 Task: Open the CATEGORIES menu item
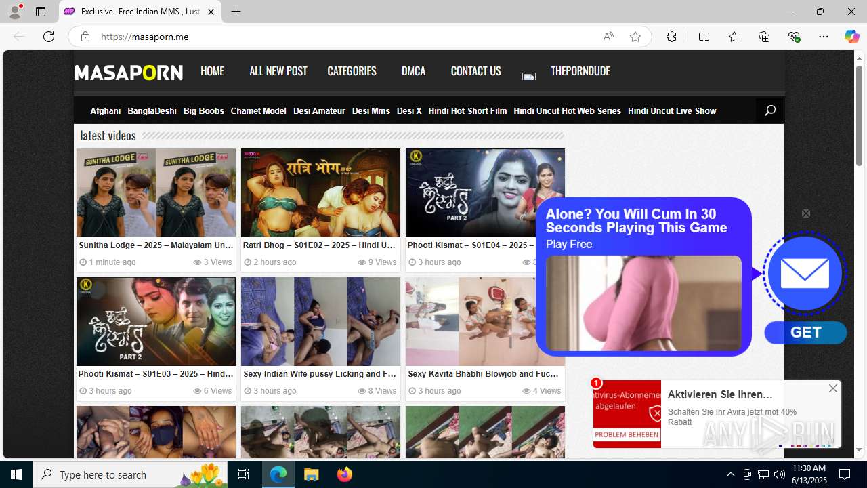point(352,71)
